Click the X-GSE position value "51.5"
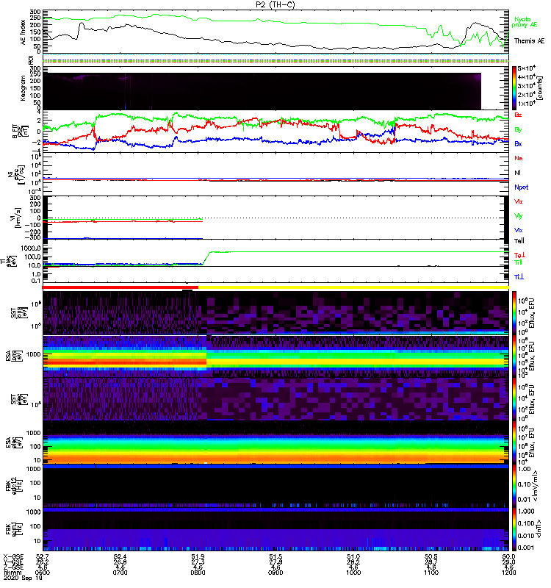The image size is (551, 588). 275,556
